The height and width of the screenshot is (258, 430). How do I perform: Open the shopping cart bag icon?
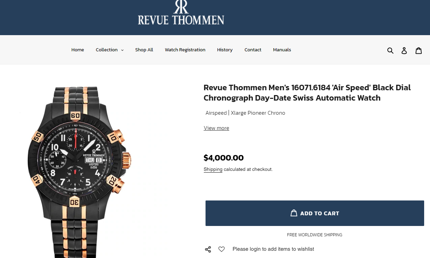point(419,50)
